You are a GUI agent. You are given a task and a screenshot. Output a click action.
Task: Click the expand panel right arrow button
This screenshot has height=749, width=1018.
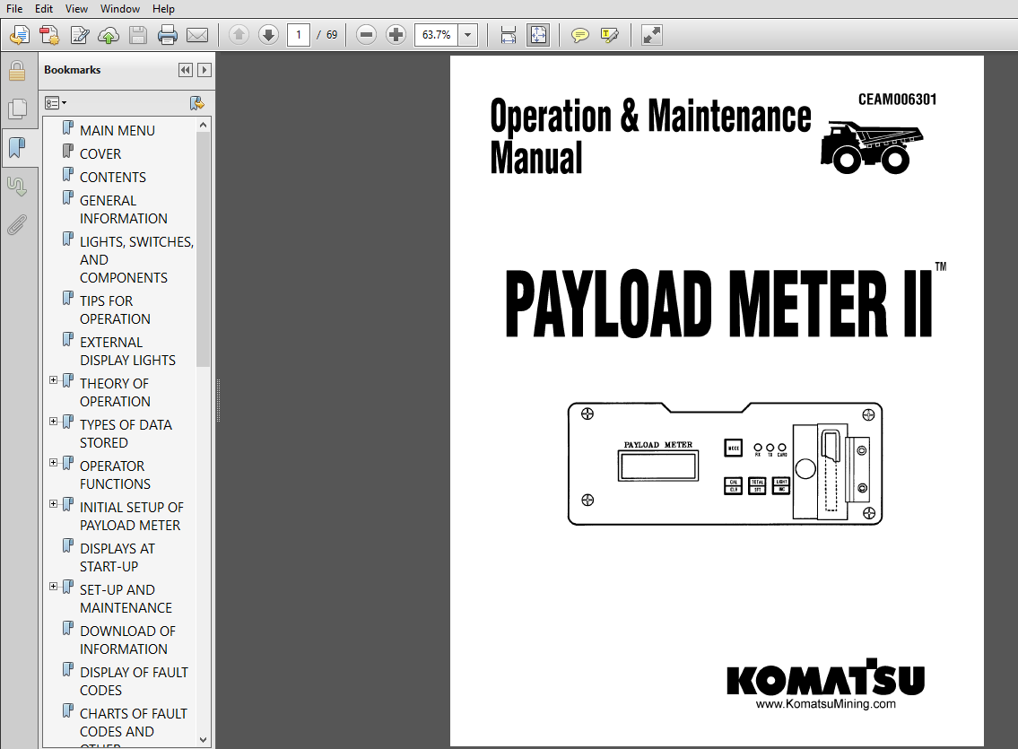(x=204, y=70)
